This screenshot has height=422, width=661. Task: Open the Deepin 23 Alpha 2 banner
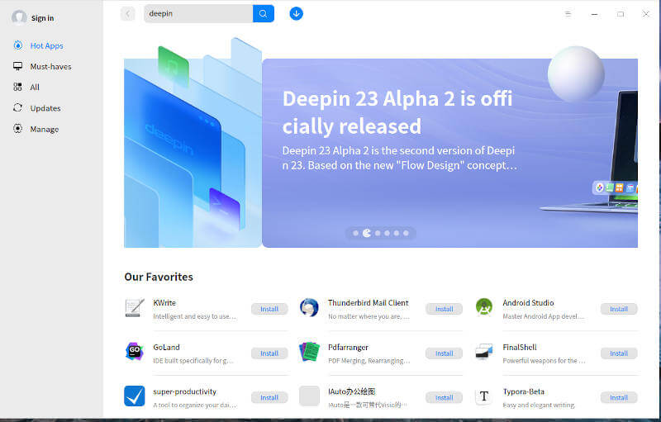coord(449,153)
